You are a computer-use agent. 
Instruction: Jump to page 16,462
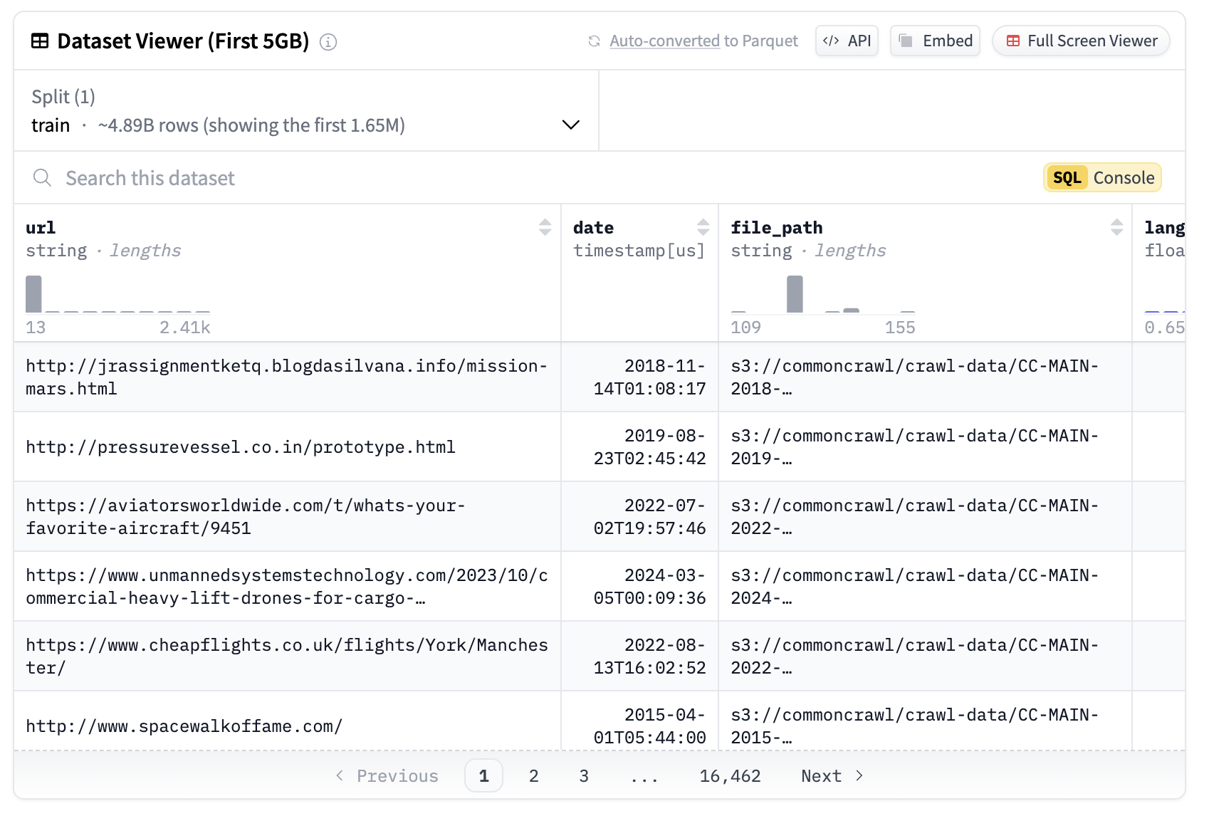coord(730,775)
